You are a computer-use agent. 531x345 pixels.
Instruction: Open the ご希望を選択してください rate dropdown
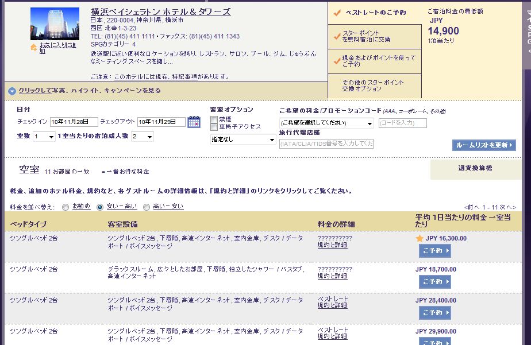tap(326, 123)
